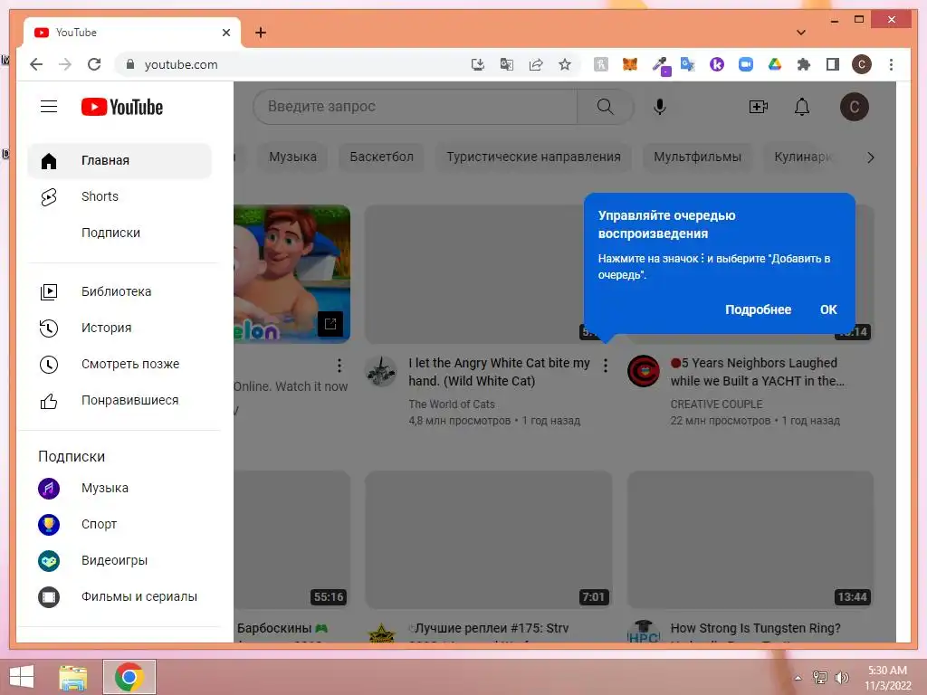
Task: Open the extensions puzzle menu
Action: (804, 64)
